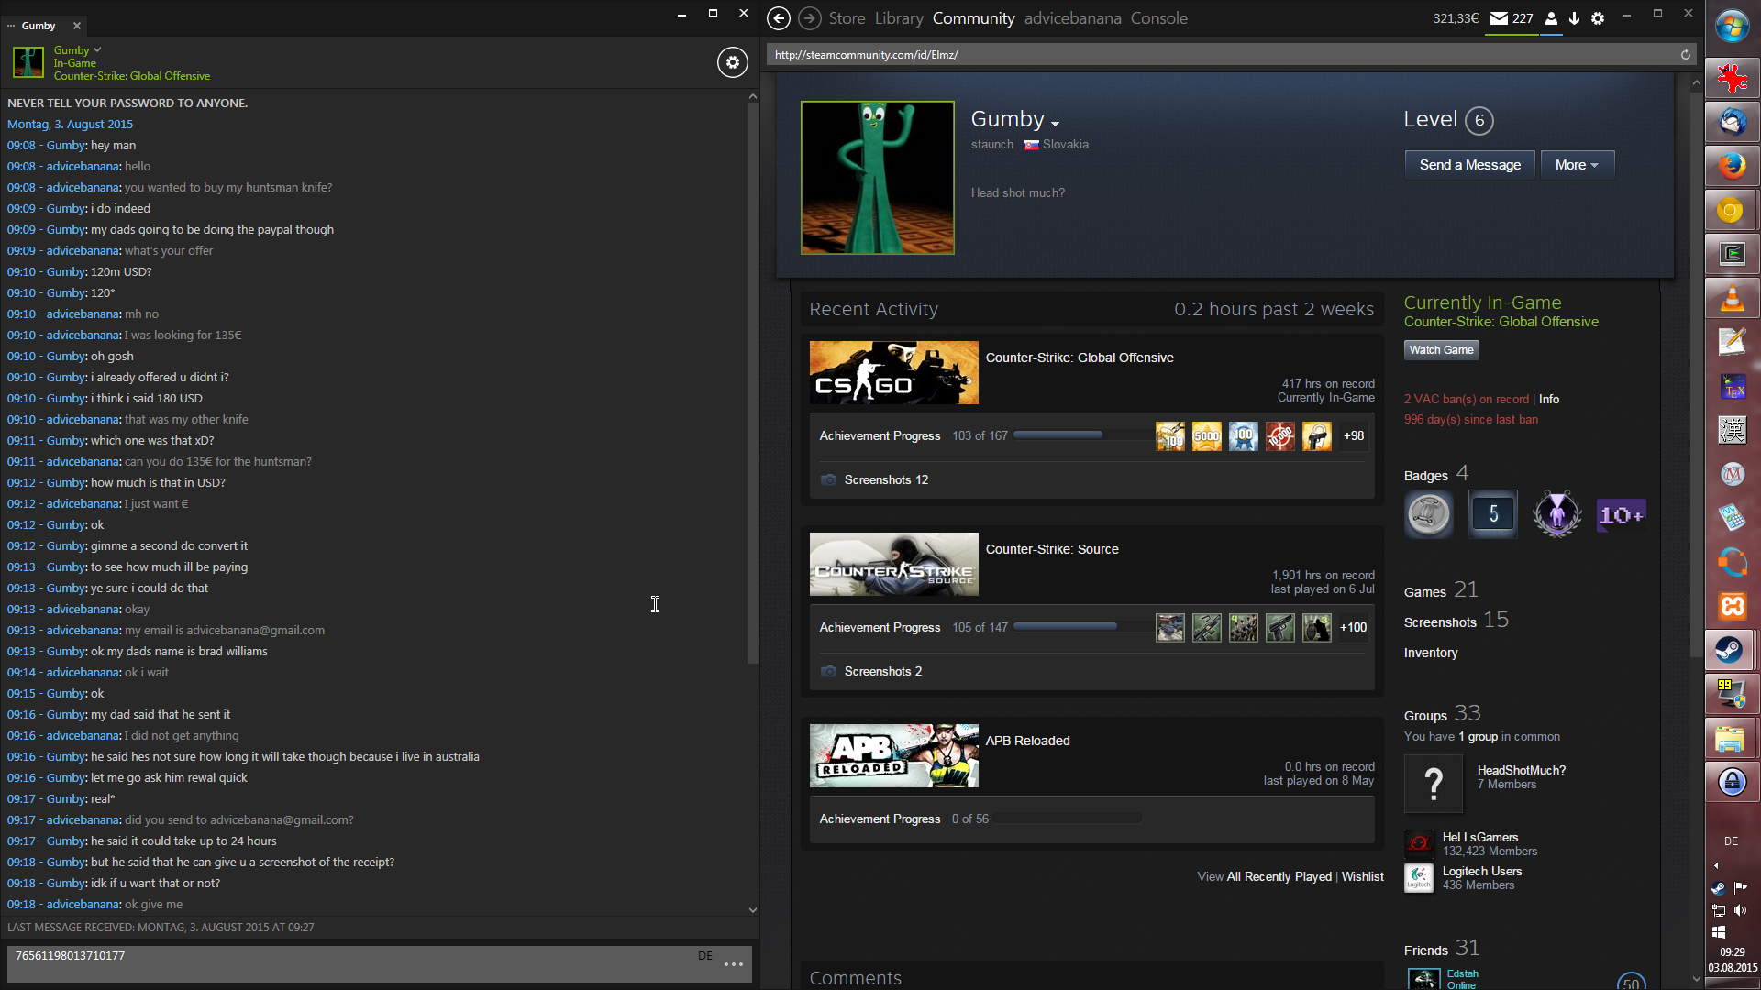Expand the Gumby profile name dropdown arrow

click(1056, 124)
